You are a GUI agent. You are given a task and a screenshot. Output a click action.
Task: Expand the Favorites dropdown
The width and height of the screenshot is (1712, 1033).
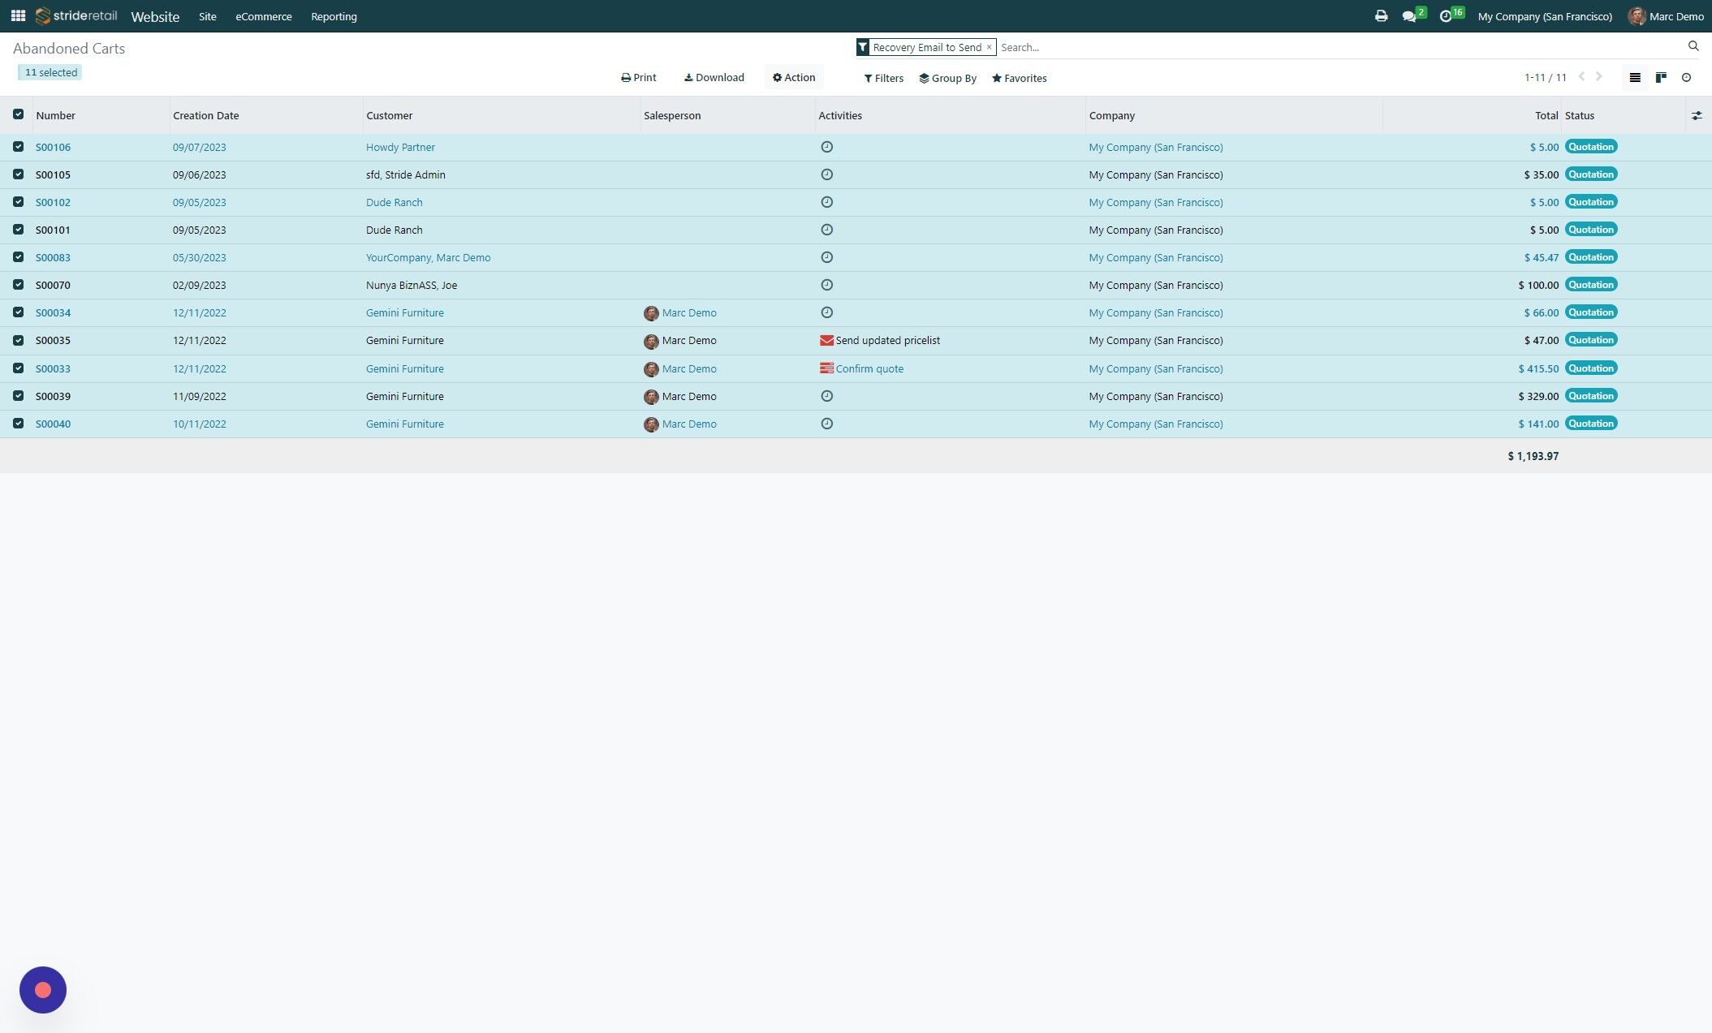tap(1019, 78)
